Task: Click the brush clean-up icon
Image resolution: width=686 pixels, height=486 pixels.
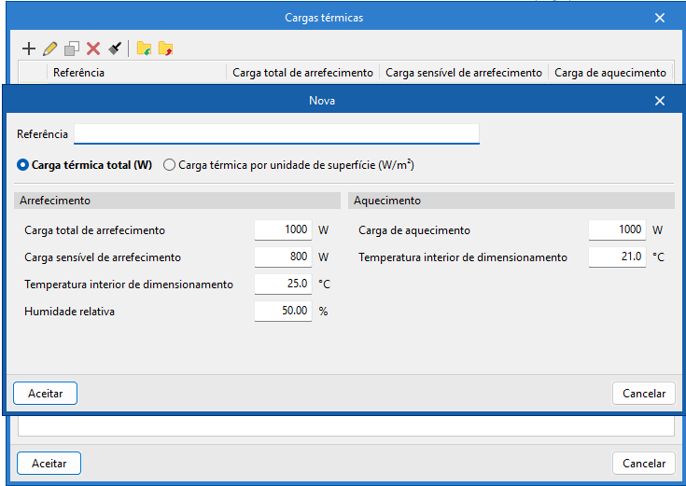Action: 115,49
